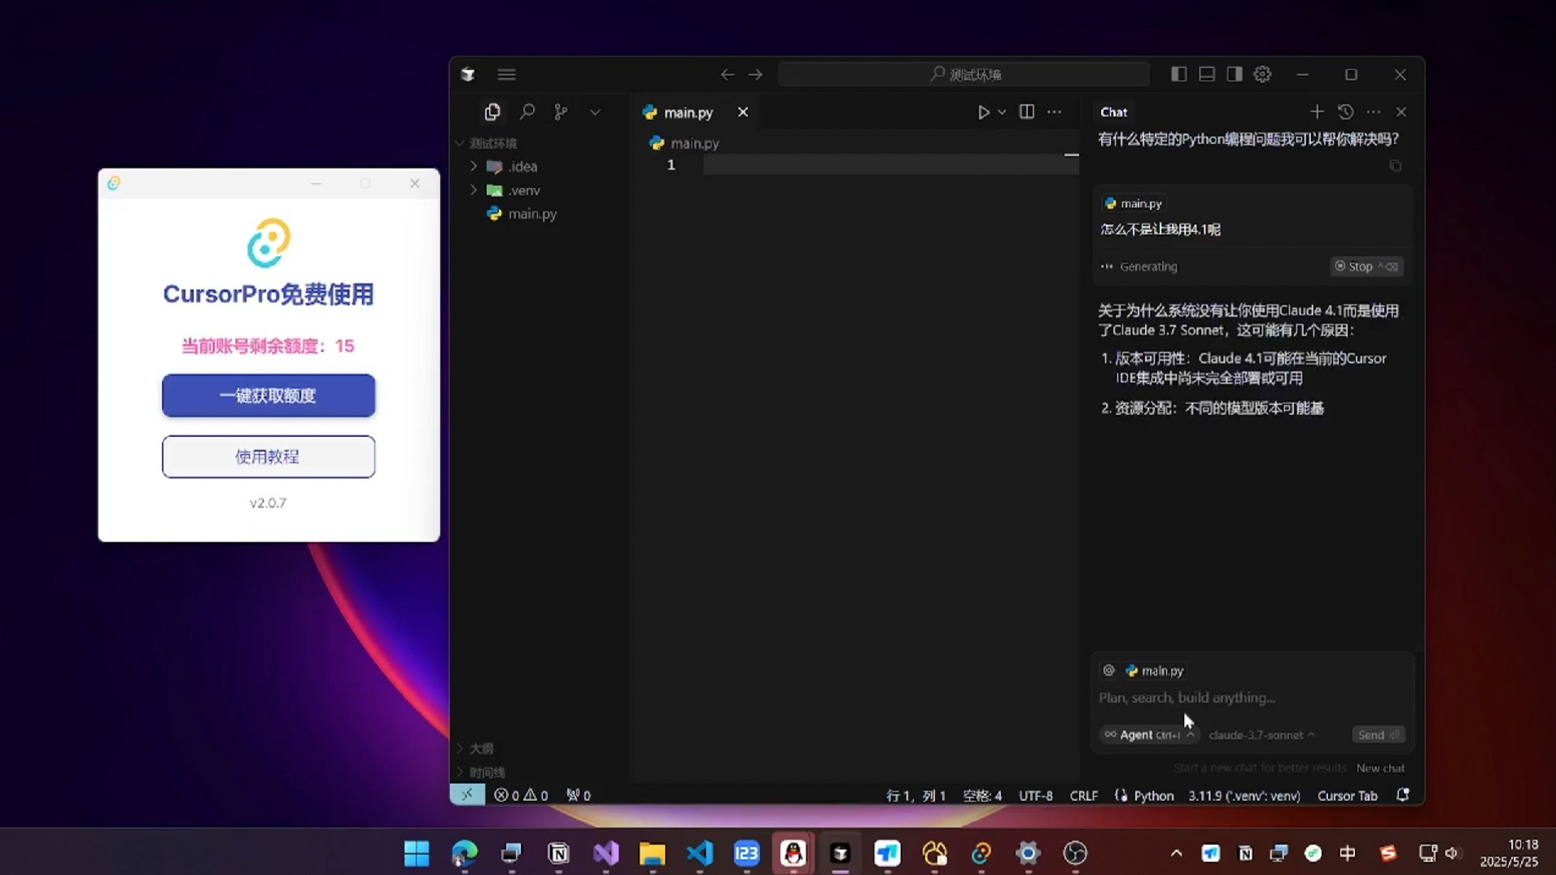Split the editor to the right
This screenshot has width=1556, height=875.
click(1027, 112)
